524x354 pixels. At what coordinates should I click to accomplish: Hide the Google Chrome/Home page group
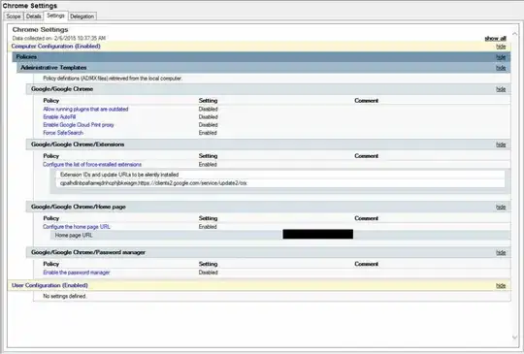coord(501,207)
